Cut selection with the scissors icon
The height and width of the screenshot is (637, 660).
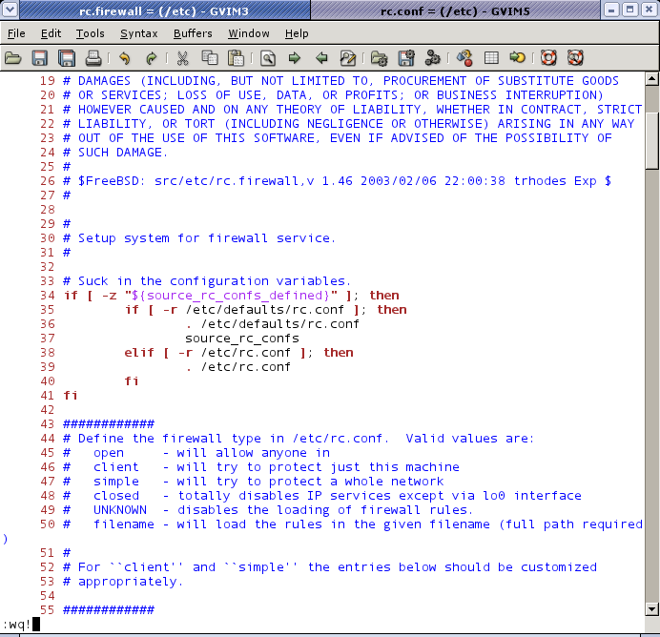[183, 57]
